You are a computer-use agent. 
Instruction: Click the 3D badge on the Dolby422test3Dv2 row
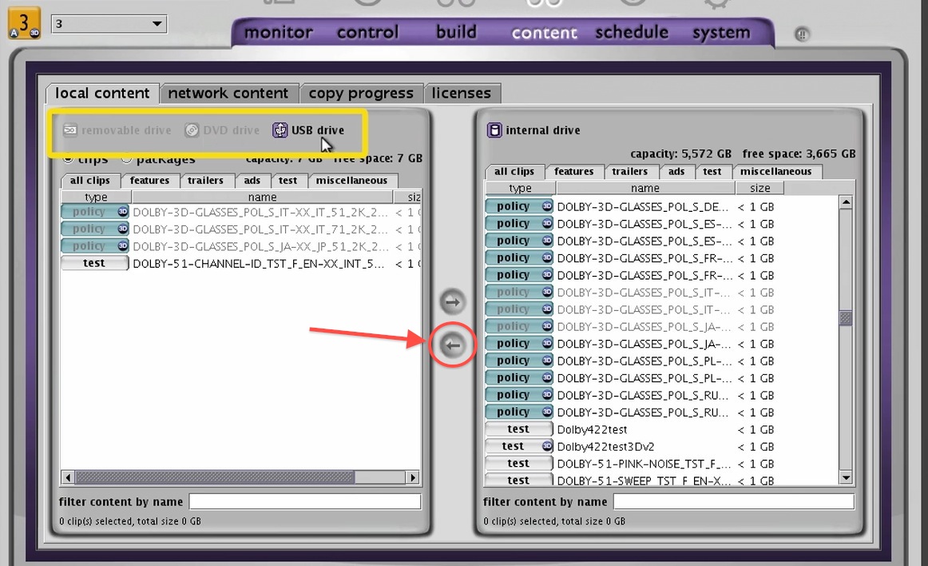coord(547,446)
